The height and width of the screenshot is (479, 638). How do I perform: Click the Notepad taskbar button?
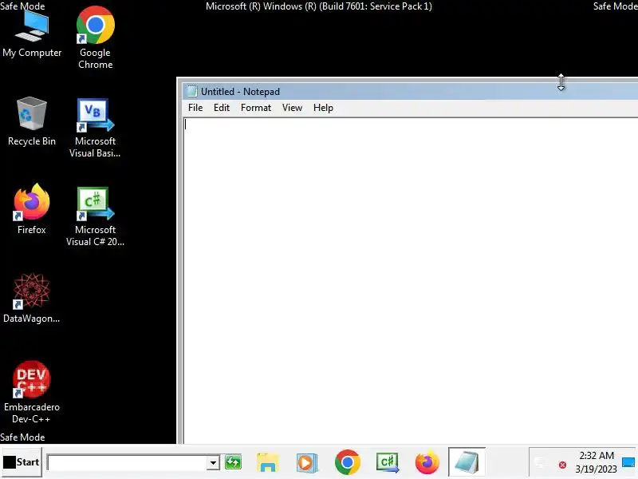467,462
